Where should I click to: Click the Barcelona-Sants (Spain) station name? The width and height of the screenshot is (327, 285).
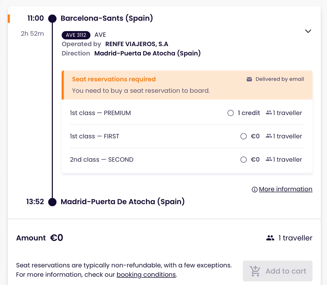click(x=106, y=18)
